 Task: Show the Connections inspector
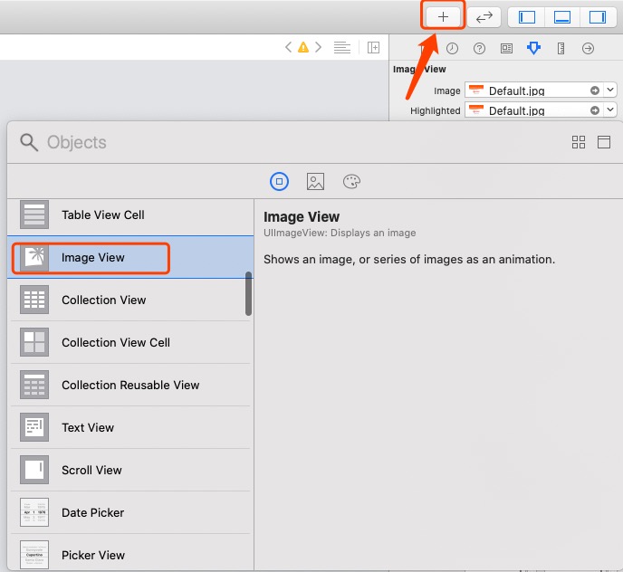[x=588, y=48]
